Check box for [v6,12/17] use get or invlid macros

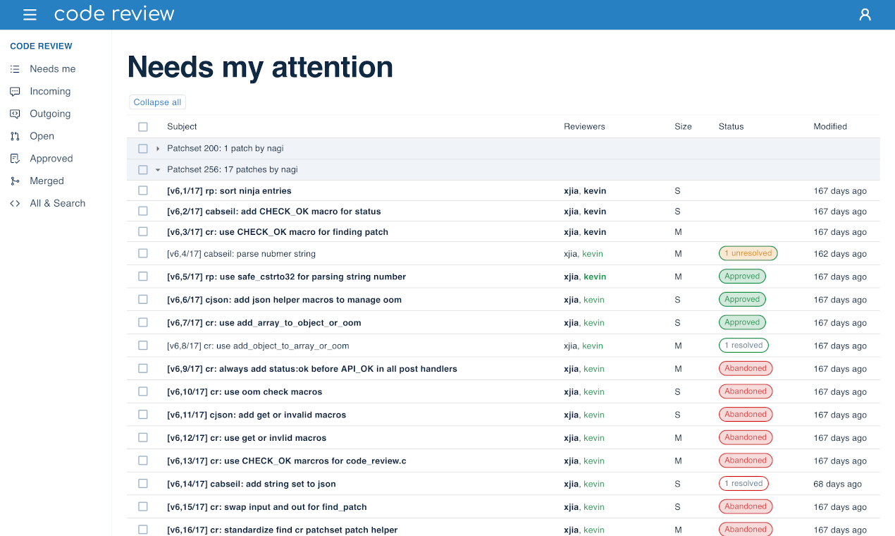pos(143,437)
